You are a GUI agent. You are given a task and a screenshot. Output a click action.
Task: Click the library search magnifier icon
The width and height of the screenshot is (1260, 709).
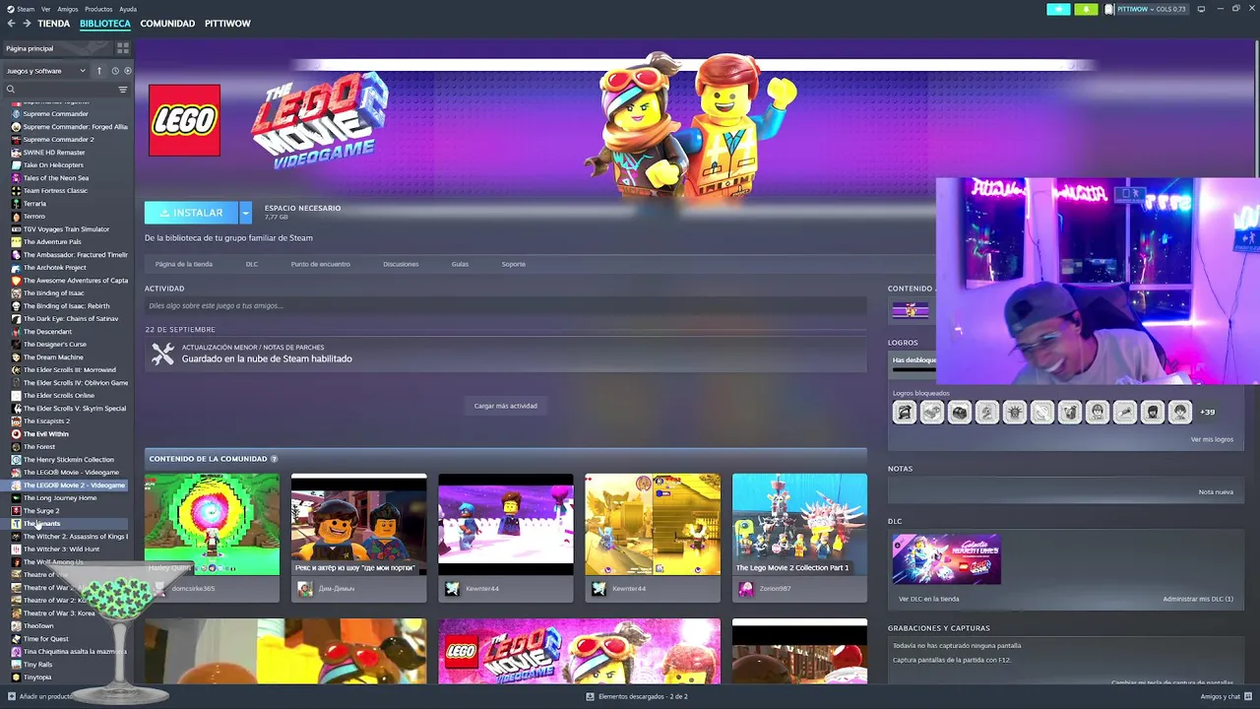[11, 90]
